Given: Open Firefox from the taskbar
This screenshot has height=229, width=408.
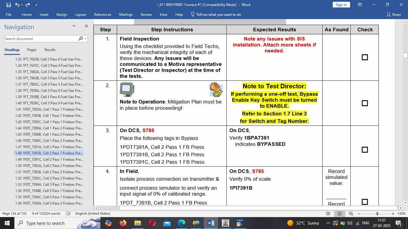Looking at the screenshot, I should click(123, 223).
